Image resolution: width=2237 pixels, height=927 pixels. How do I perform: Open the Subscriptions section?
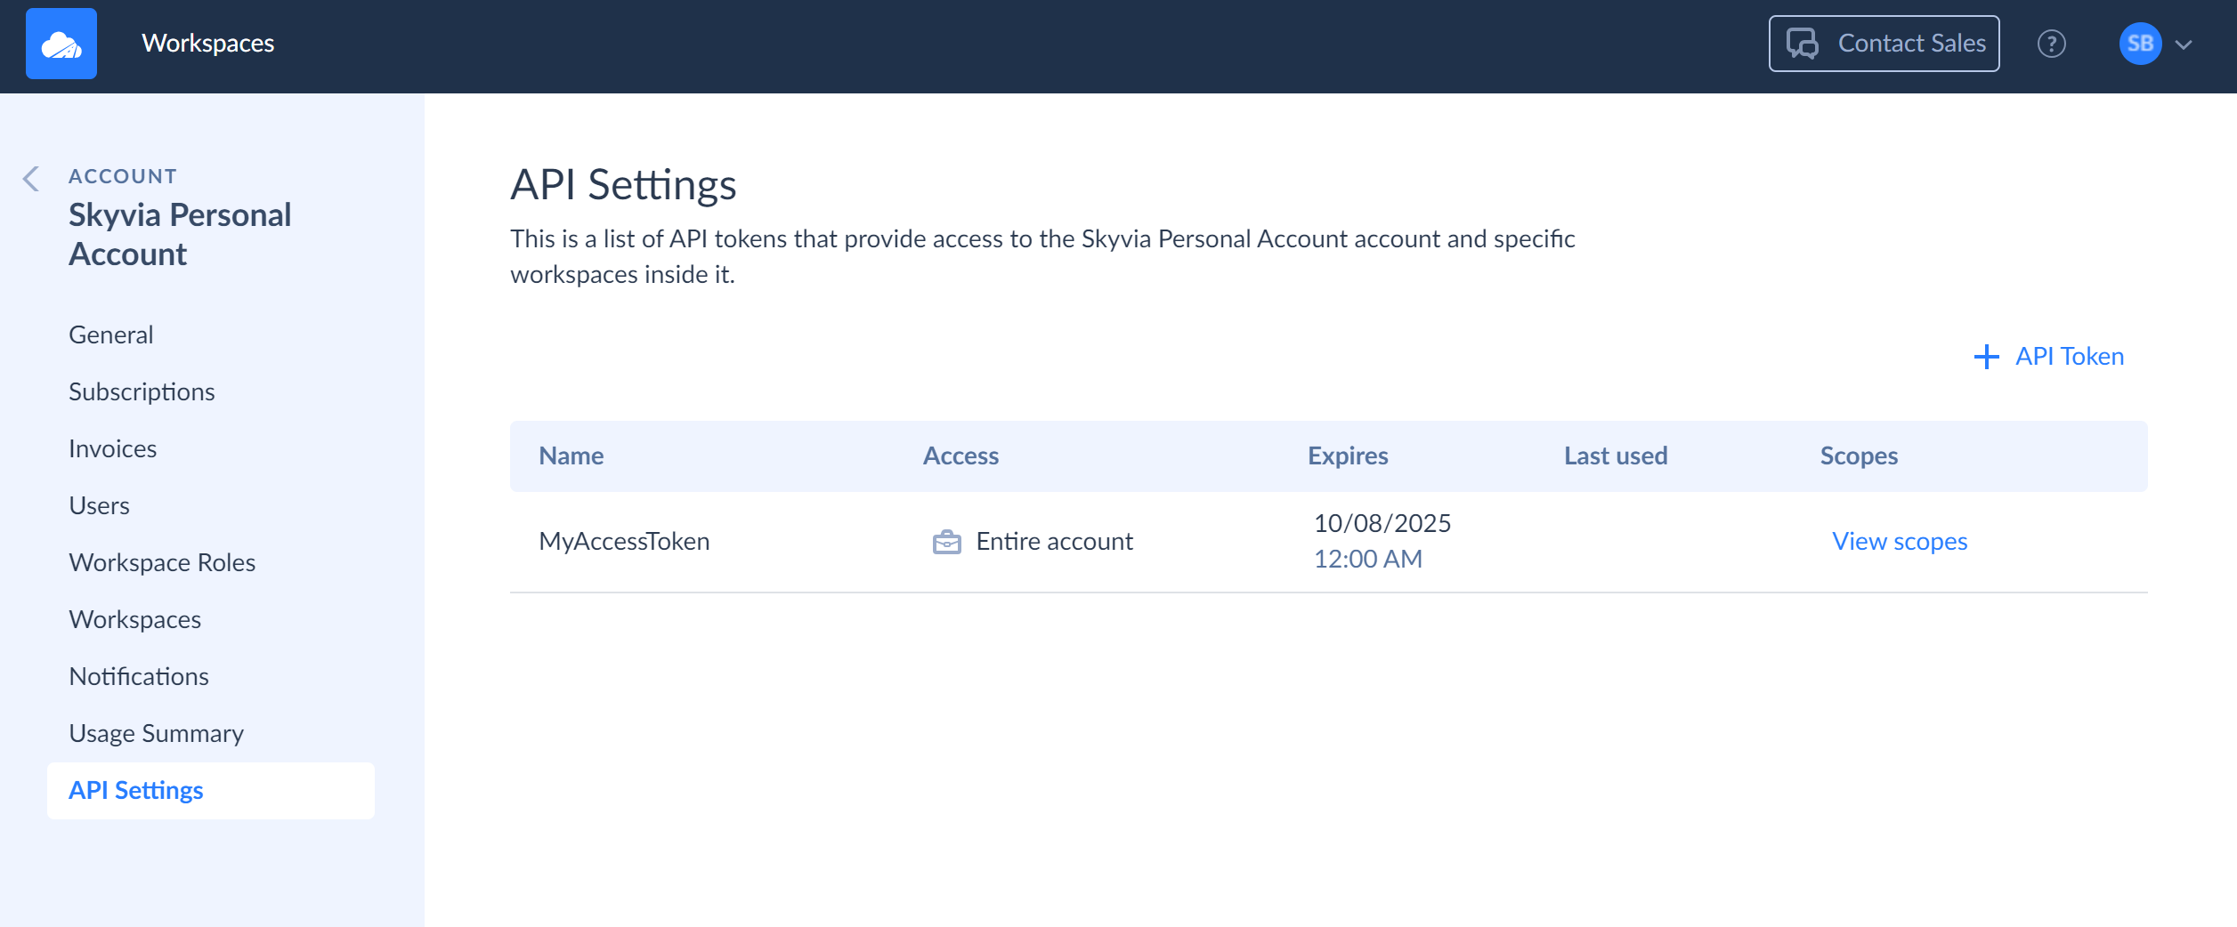142,391
